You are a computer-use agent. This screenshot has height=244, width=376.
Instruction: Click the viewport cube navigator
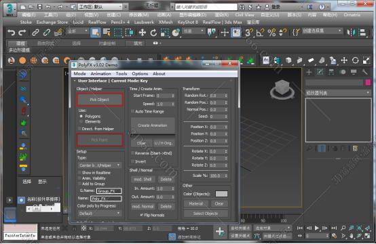coord(282,87)
